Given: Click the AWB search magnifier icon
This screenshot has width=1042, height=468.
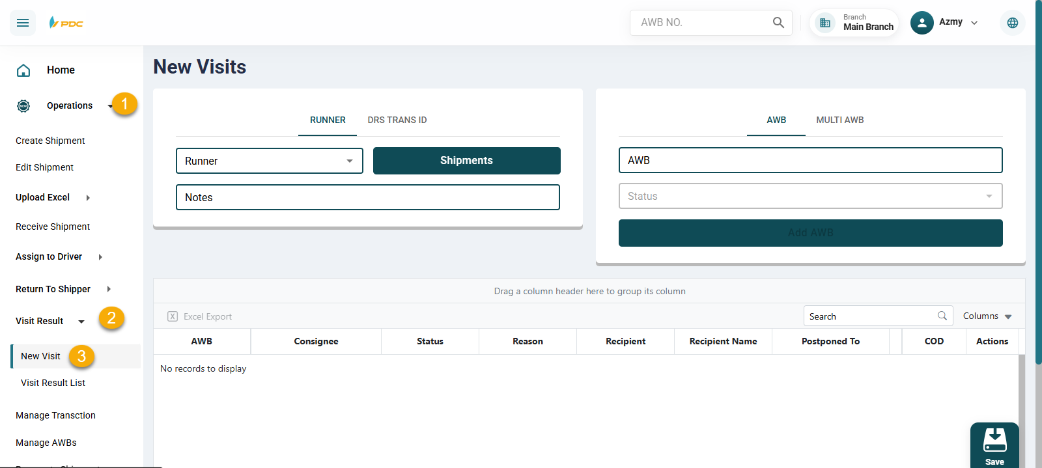Looking at the screenshot, I should (778, 23).
